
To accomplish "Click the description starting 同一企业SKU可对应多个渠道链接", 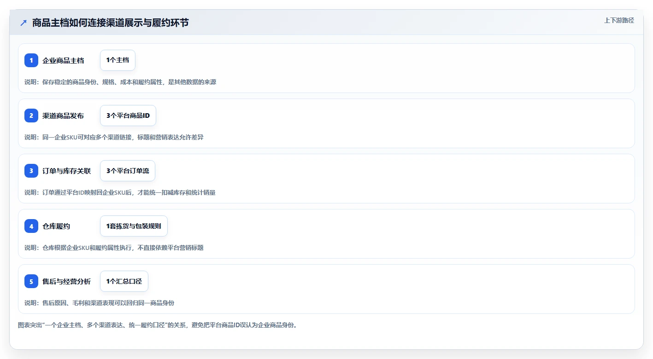I will (114, 137).
